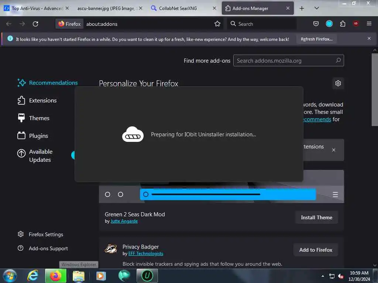Open a new browser tab

pos(302,8)
